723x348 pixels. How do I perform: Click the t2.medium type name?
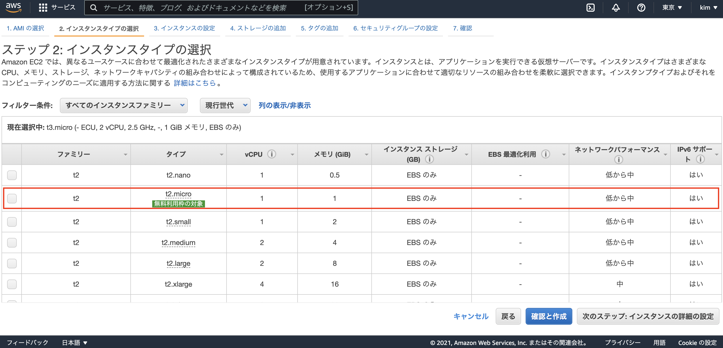[178, 243]
